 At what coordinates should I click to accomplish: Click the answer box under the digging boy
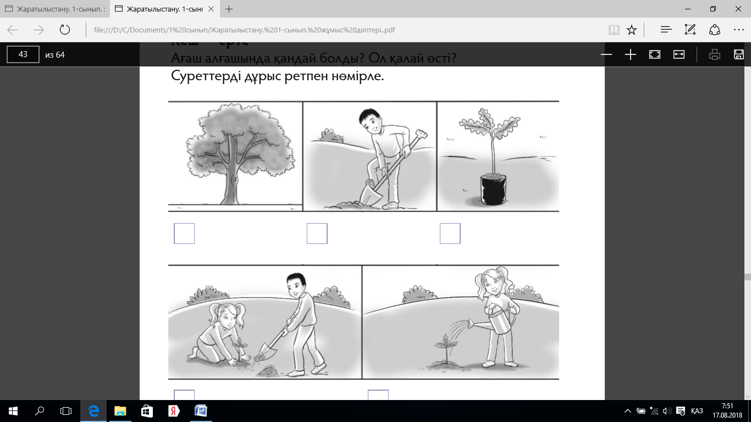(317, 234)
